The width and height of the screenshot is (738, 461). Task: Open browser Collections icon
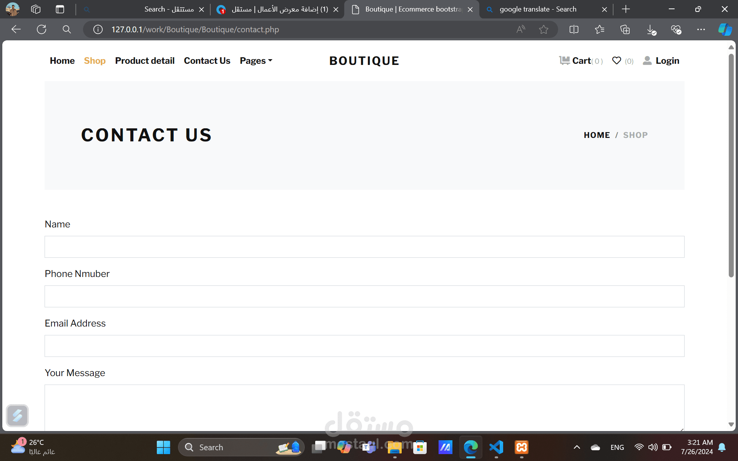pyautogui.click(x=625, y=30)
